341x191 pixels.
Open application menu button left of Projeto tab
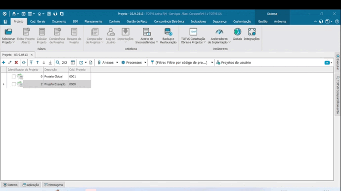click(5, 22)
